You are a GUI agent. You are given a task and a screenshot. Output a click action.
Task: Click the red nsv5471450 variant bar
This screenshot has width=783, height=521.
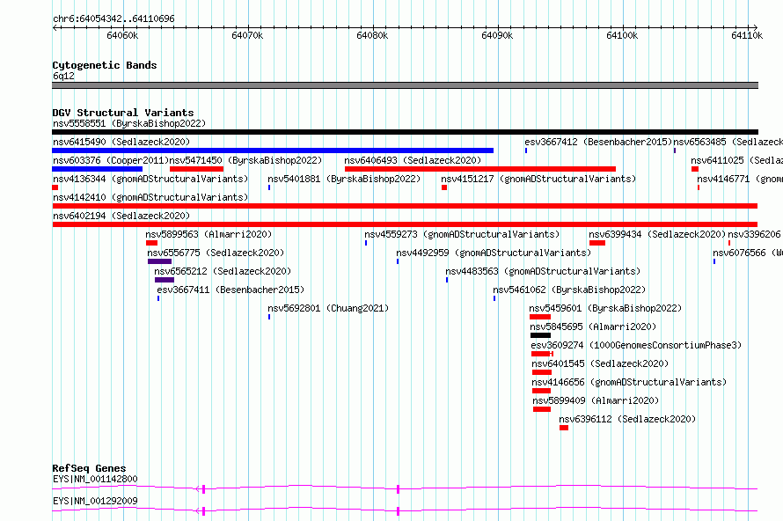click(x=196, y=169)
